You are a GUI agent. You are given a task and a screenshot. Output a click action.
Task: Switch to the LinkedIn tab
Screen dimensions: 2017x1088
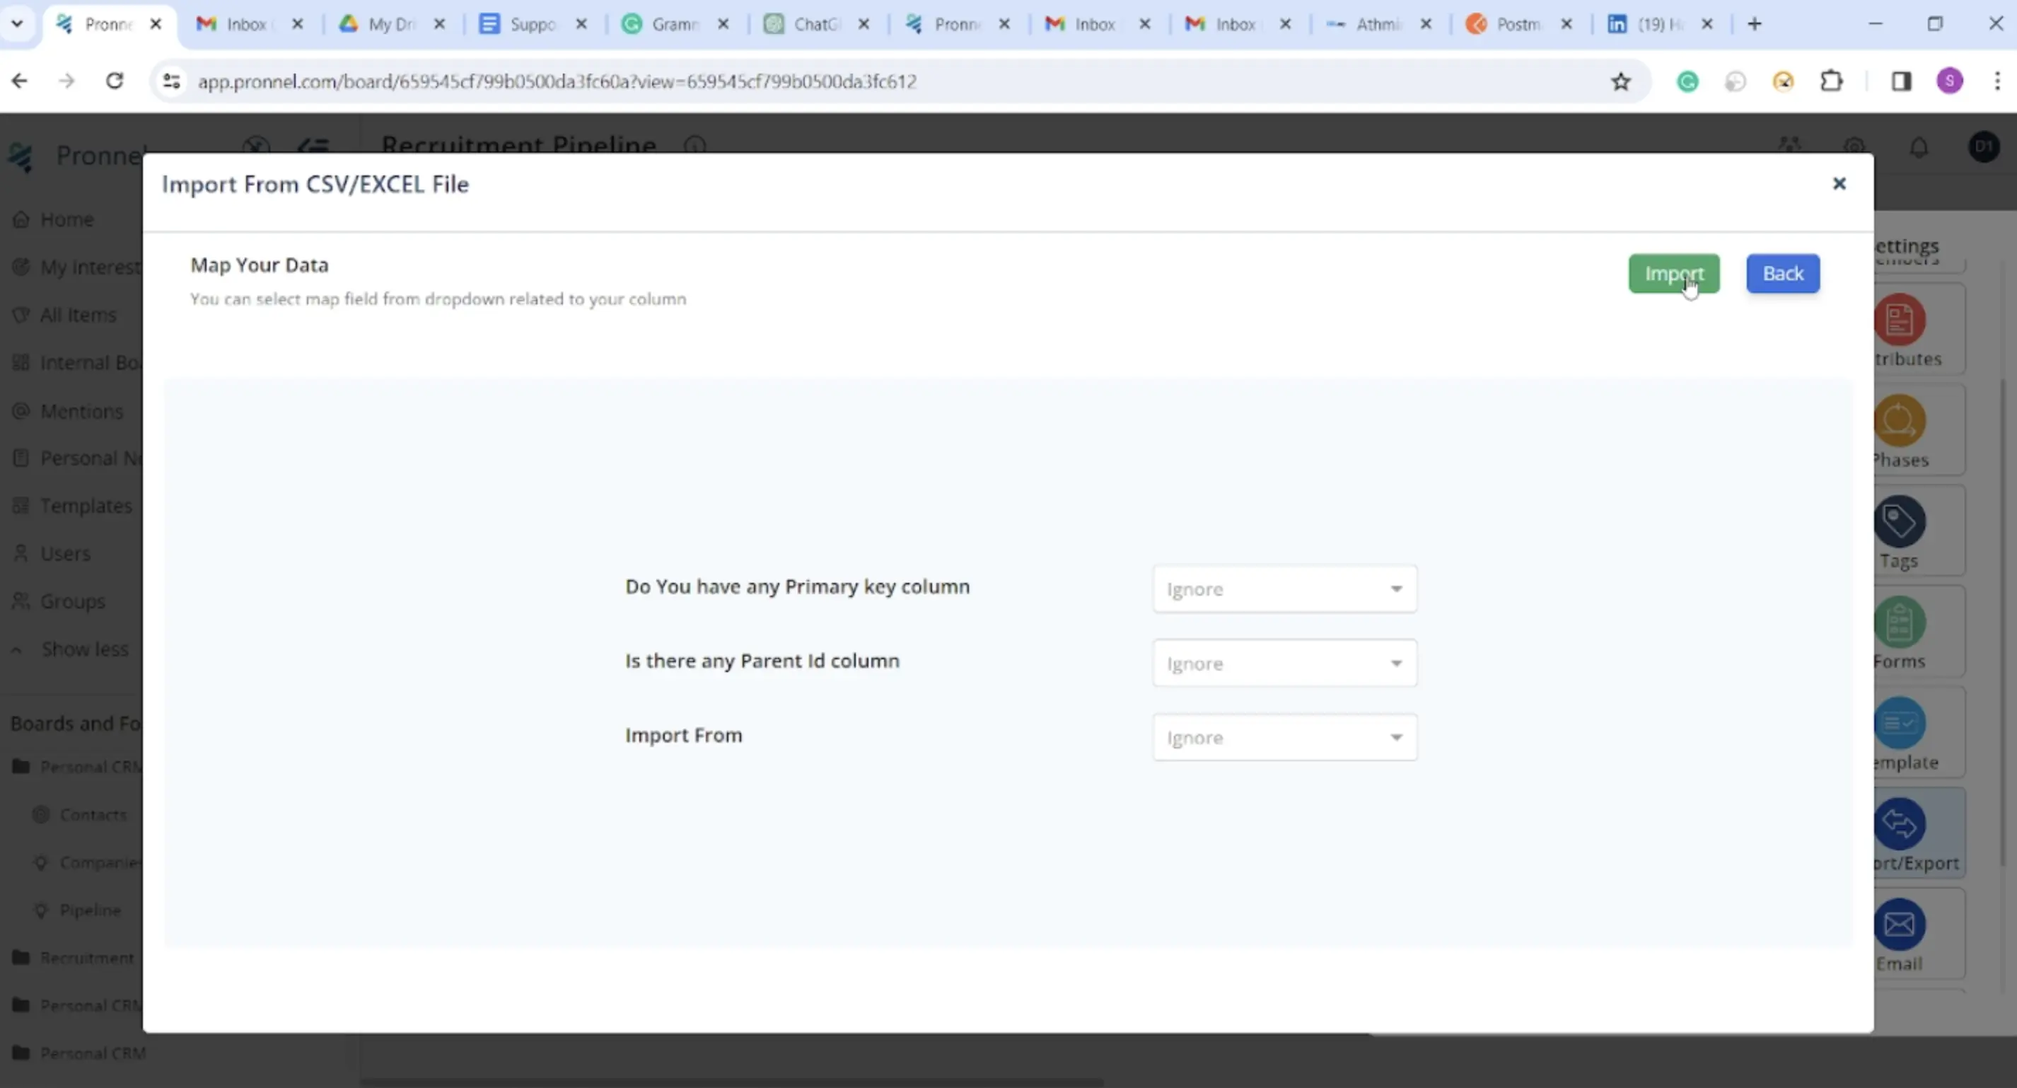tap(1660, 24)
